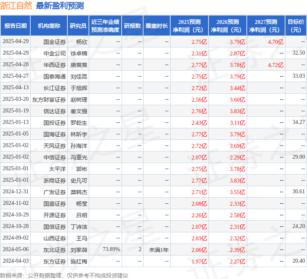Click the 最新盈利预测 heading text
This screenshot has height=279, width=307.
coord(60,6)
